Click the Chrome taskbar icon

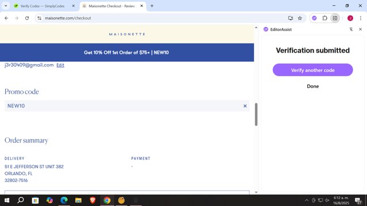click(x=107, y=200)
